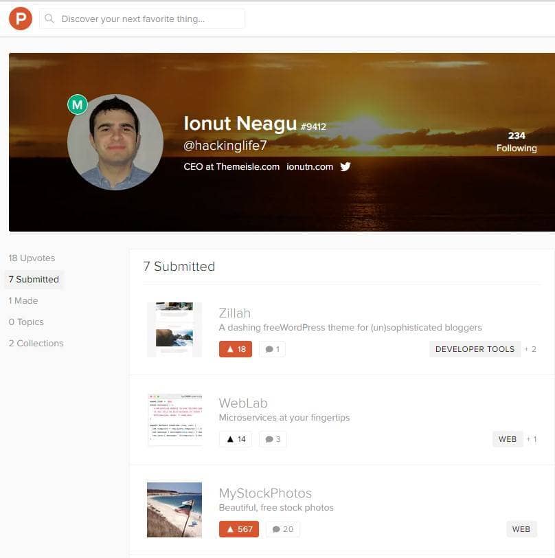Expand WebLab's +1 more topics

pyautogui.click(x=532, y=439)
